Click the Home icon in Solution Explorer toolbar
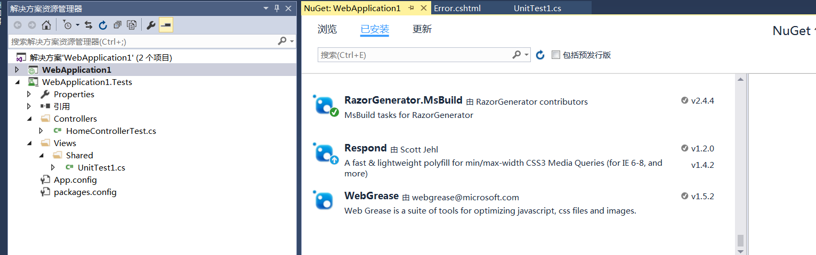 (46, 25)
